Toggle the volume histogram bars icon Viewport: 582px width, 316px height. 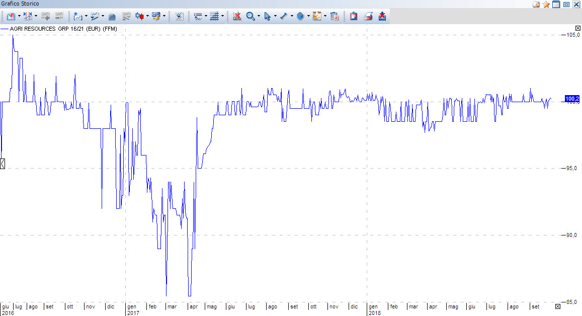click(x=112, y=16)
